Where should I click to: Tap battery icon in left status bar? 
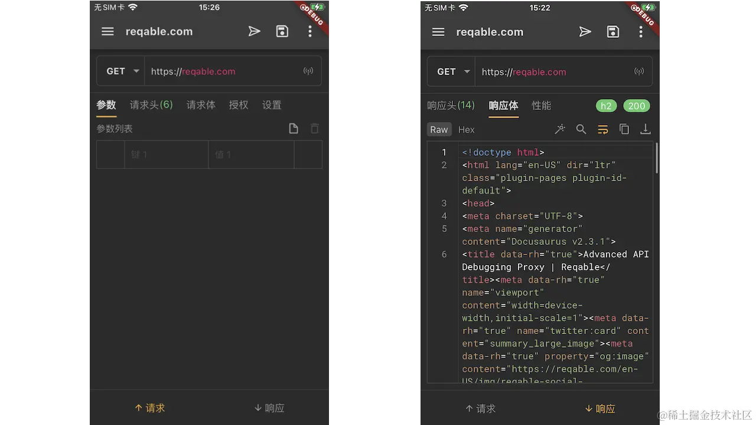pos(317,7)
